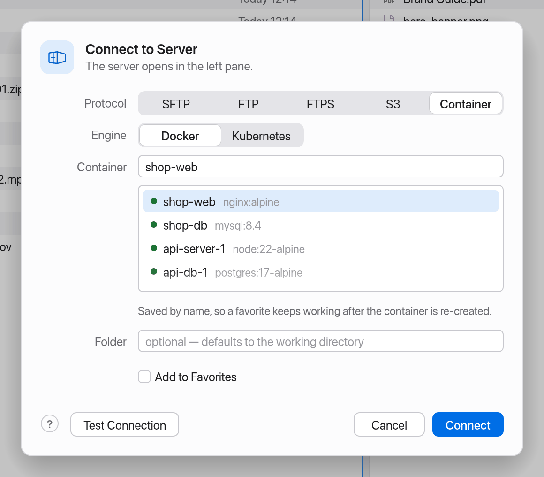Image resolution: width=544 pixels, height=477 pixels.
Task: Click the mysql:8.4 image label
Action: pyautogui.click(x=238, y=226)
